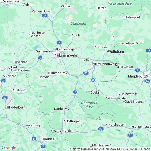Click the Magdeburg city label
Screen dimensions: 151x151
(137, 76)
